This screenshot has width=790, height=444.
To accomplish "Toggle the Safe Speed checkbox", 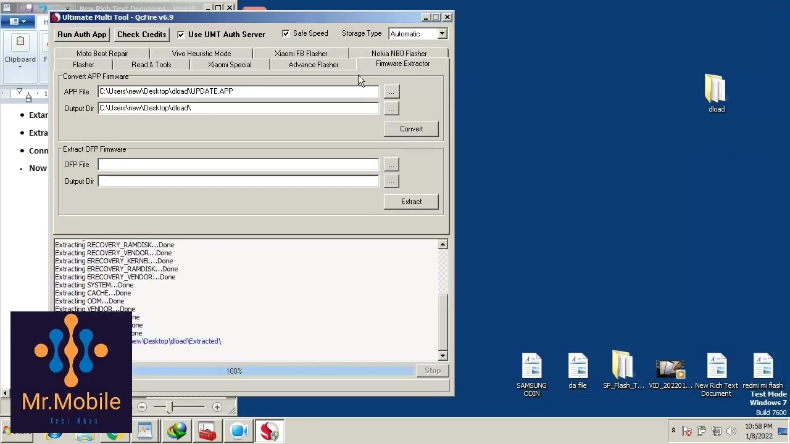I will click(x=286, y=33).
